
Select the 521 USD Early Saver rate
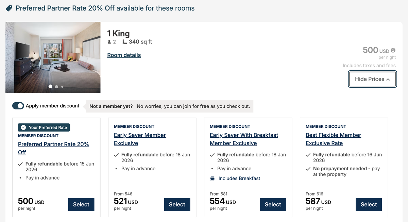coord(177,204)
